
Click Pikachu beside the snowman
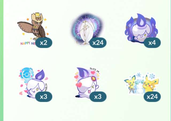coord(150,84)
